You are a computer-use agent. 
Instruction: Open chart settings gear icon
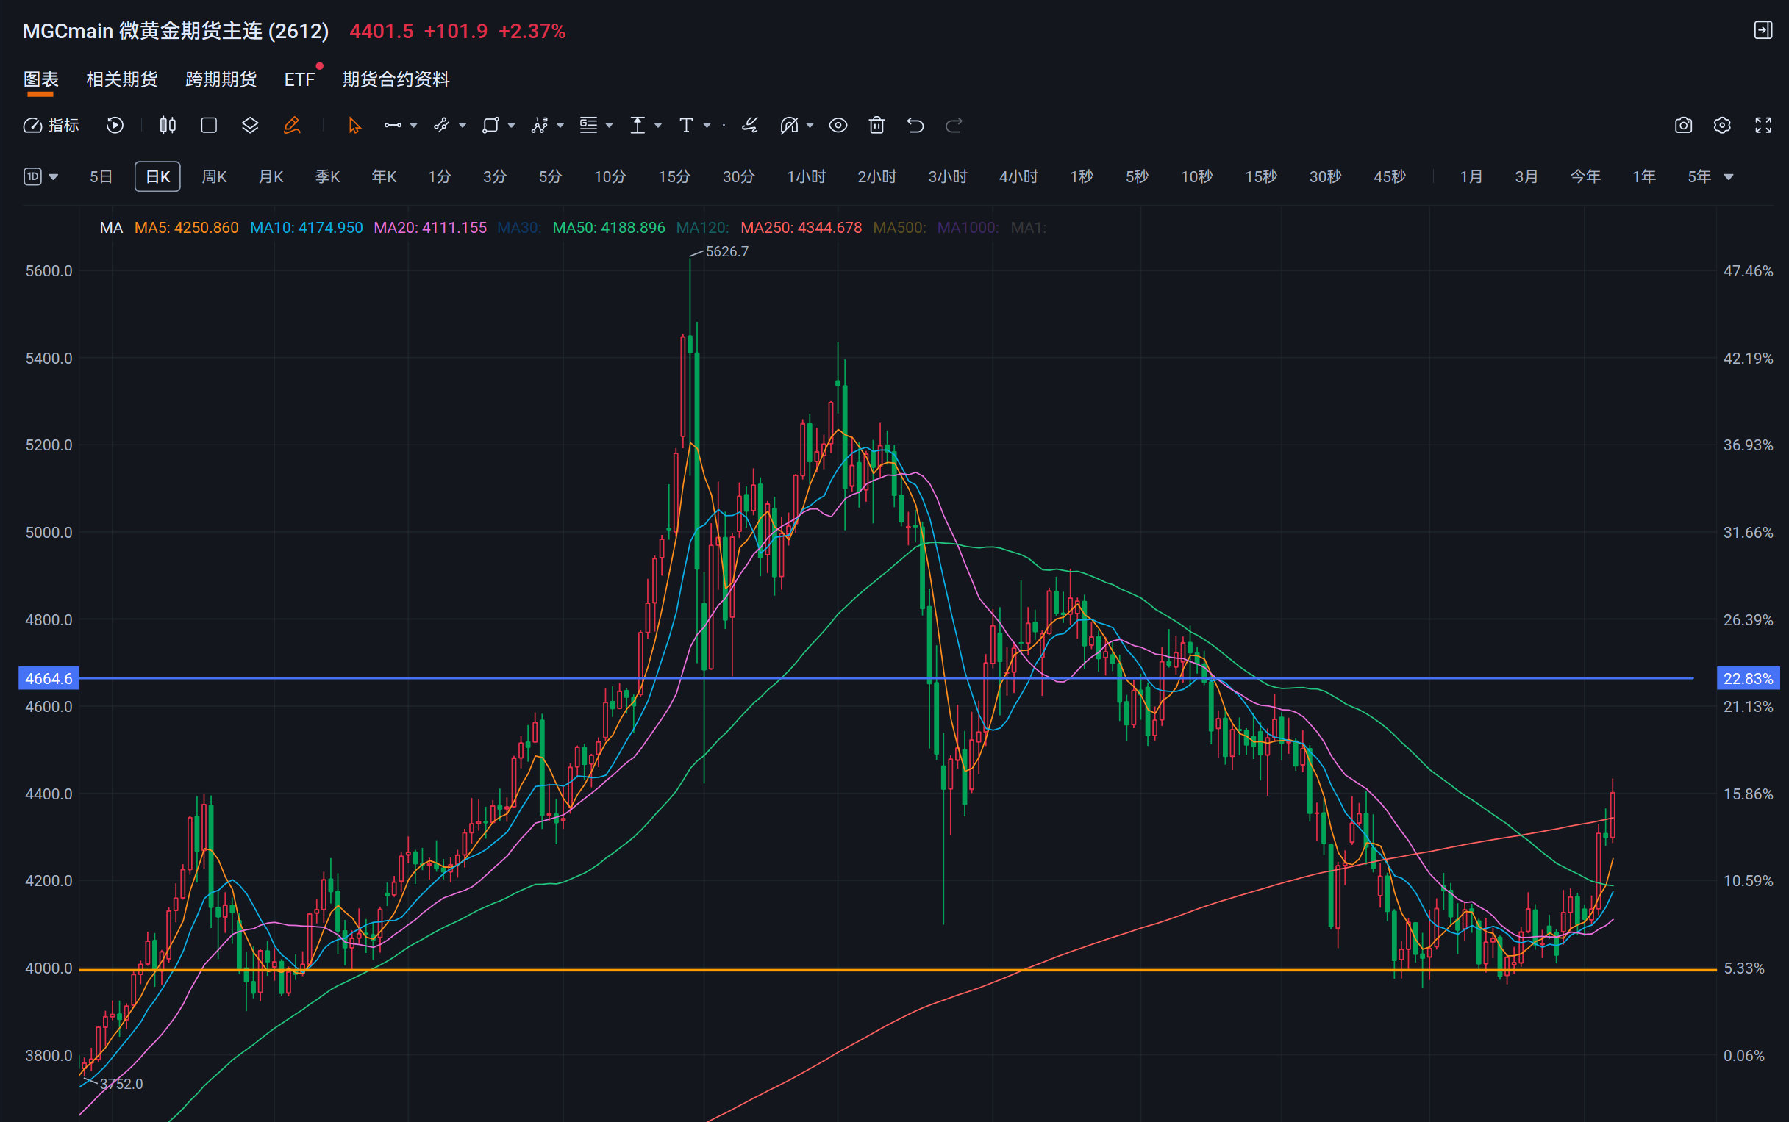tap(1722, 126)
